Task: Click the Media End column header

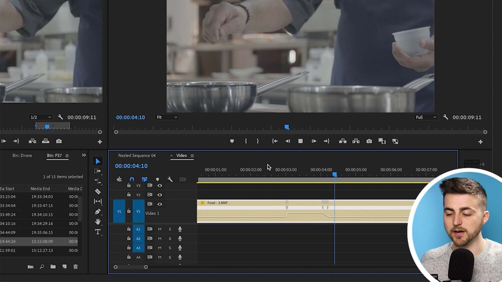Action: point(40,189)
